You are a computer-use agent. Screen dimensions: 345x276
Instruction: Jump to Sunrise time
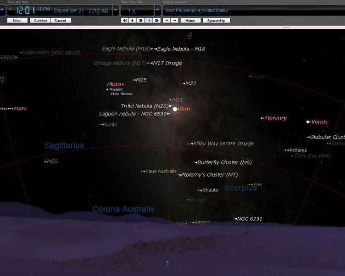pos(40,21)
